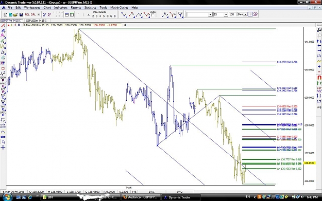
Task: Click the HI toolbar button
Action: coord(39,15)
